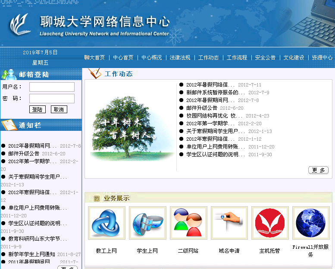Go to the 法律法规 menu item
The image size is (335, 269).
pos(180,58)
